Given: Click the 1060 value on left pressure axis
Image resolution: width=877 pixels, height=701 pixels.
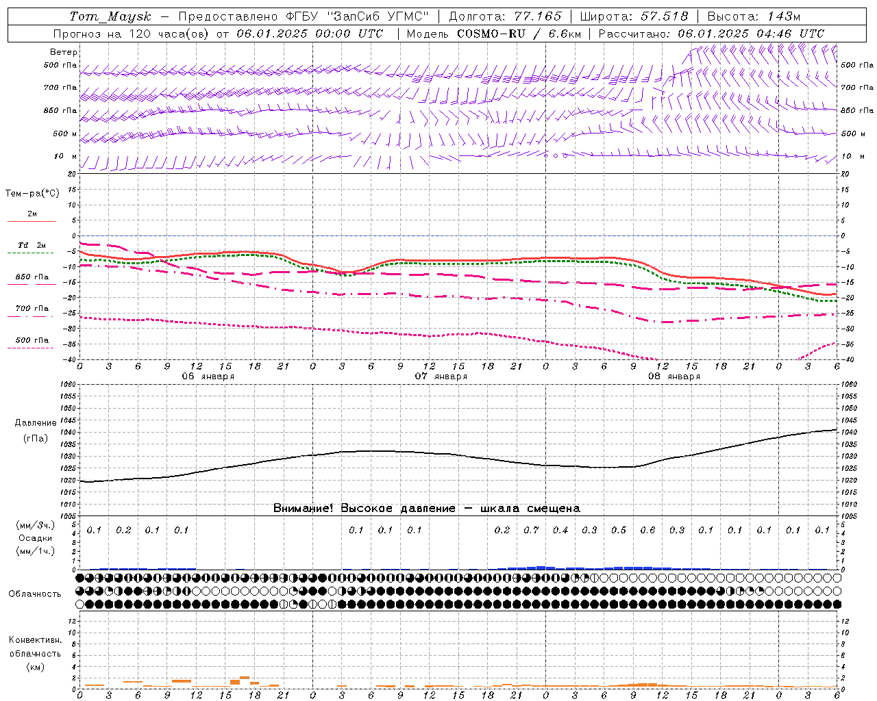Looking at the screenshot, I should click(69, 385).
